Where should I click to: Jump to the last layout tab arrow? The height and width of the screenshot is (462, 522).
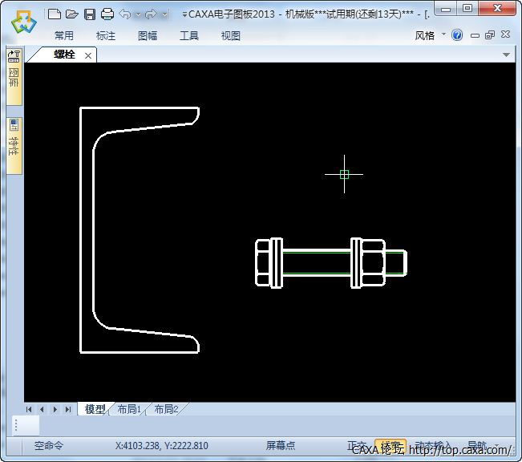click(67, 409)
